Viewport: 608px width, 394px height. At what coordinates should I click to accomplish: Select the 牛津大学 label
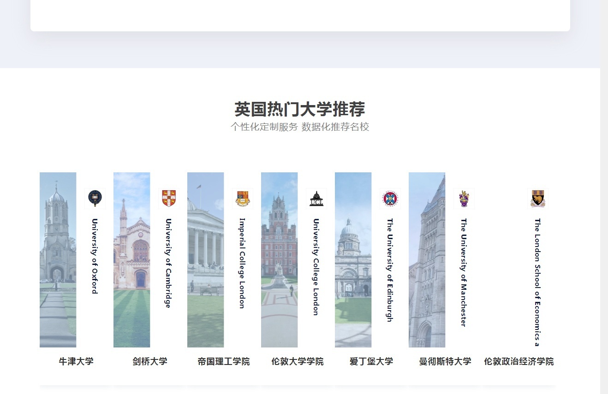coord(76,361)
